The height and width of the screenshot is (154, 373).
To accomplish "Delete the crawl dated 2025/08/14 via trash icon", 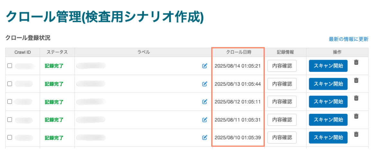I will (356, 63).
